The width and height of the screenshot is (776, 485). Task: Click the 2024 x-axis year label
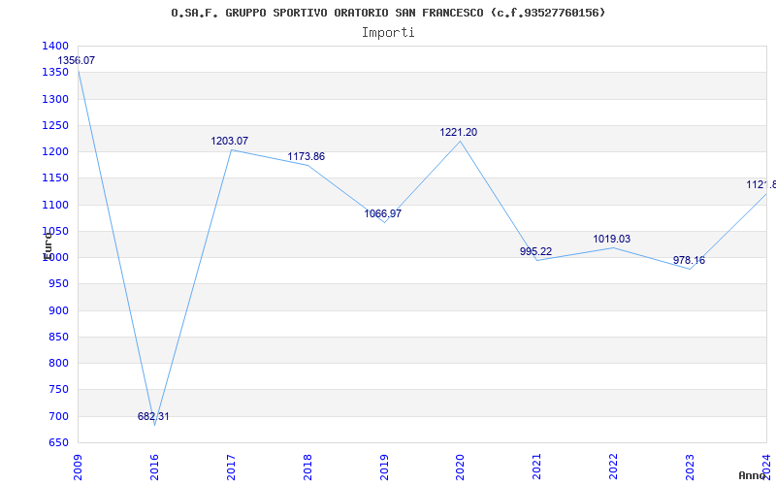766,467
